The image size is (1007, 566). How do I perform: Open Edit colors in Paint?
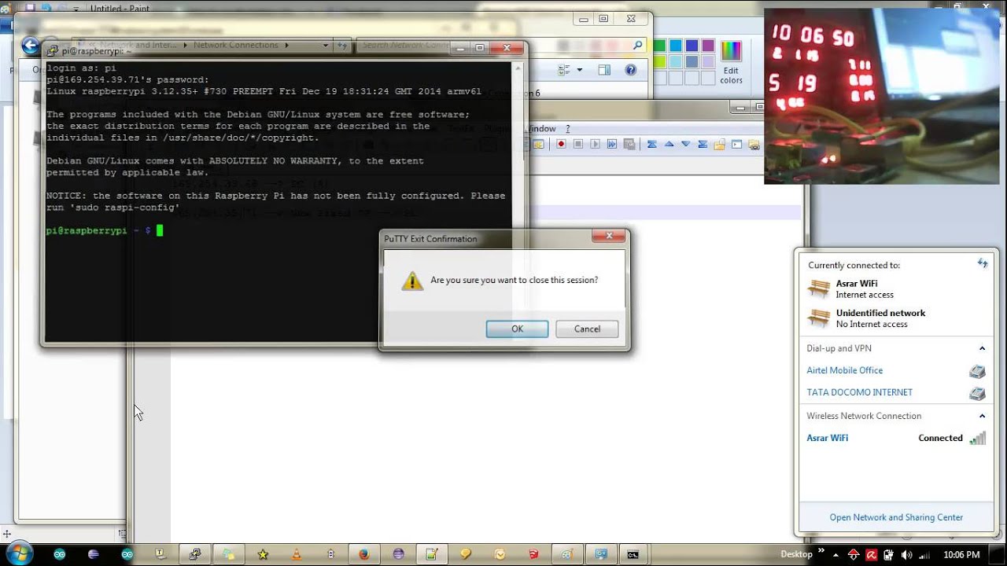pos(731,61)
